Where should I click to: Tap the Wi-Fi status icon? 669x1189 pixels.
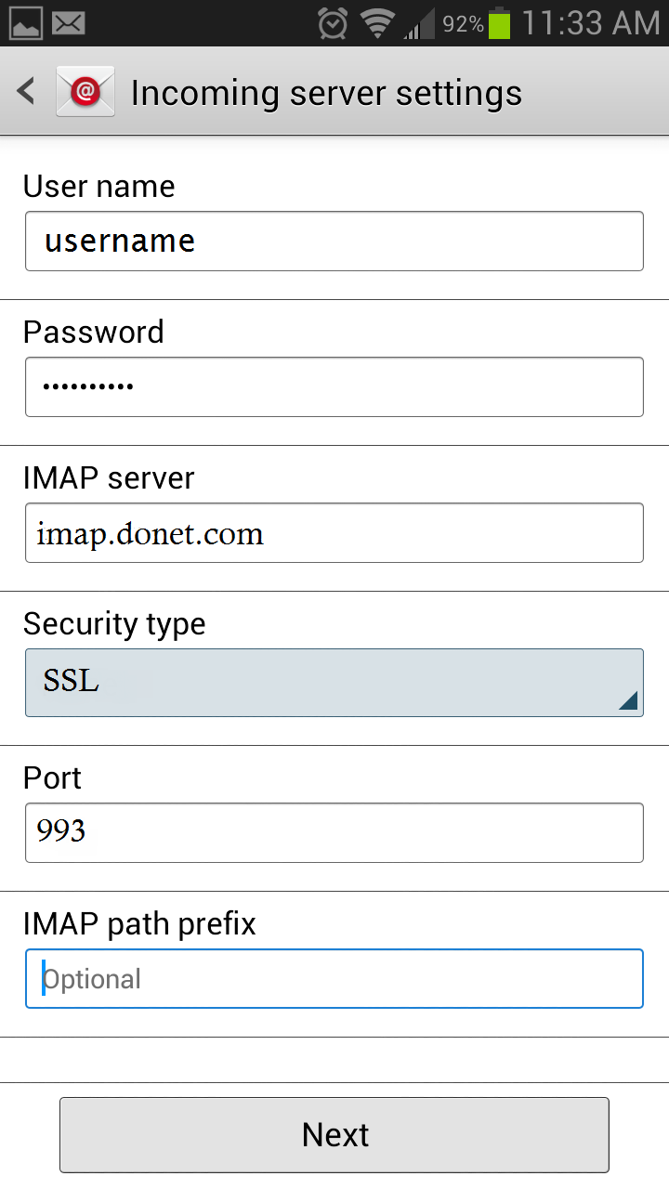click(x=378, y=23)
